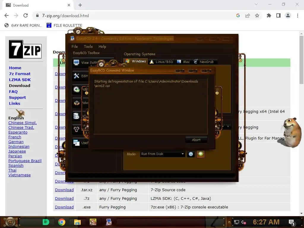This screenshot has height=228, width=304.
Task: Open Chrome from the taskbar
Action: (62, 222)
